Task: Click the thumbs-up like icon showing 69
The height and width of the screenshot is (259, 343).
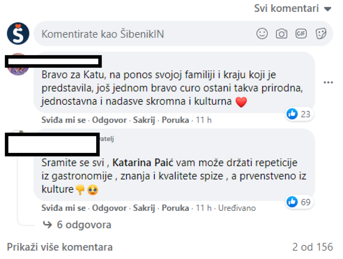Action: tap(292, 202)
